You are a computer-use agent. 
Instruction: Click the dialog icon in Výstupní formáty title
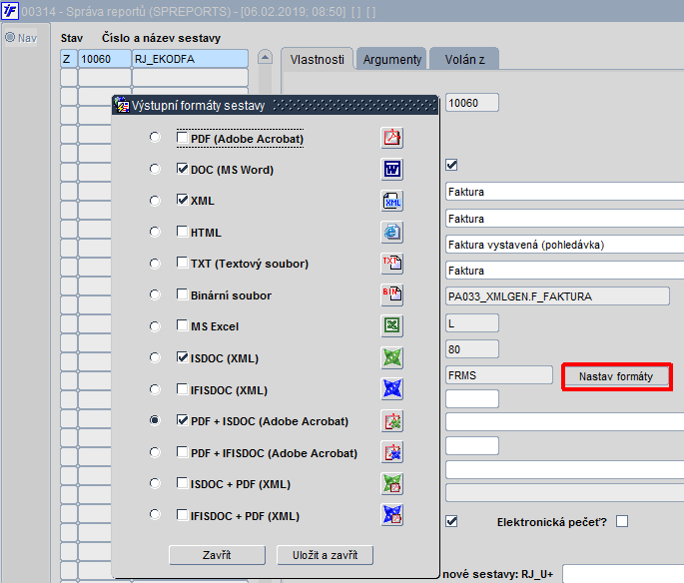click(x=122, y=105)
